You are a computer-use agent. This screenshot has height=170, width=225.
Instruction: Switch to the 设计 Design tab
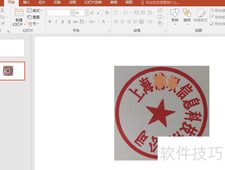click(x=42, y=2)
